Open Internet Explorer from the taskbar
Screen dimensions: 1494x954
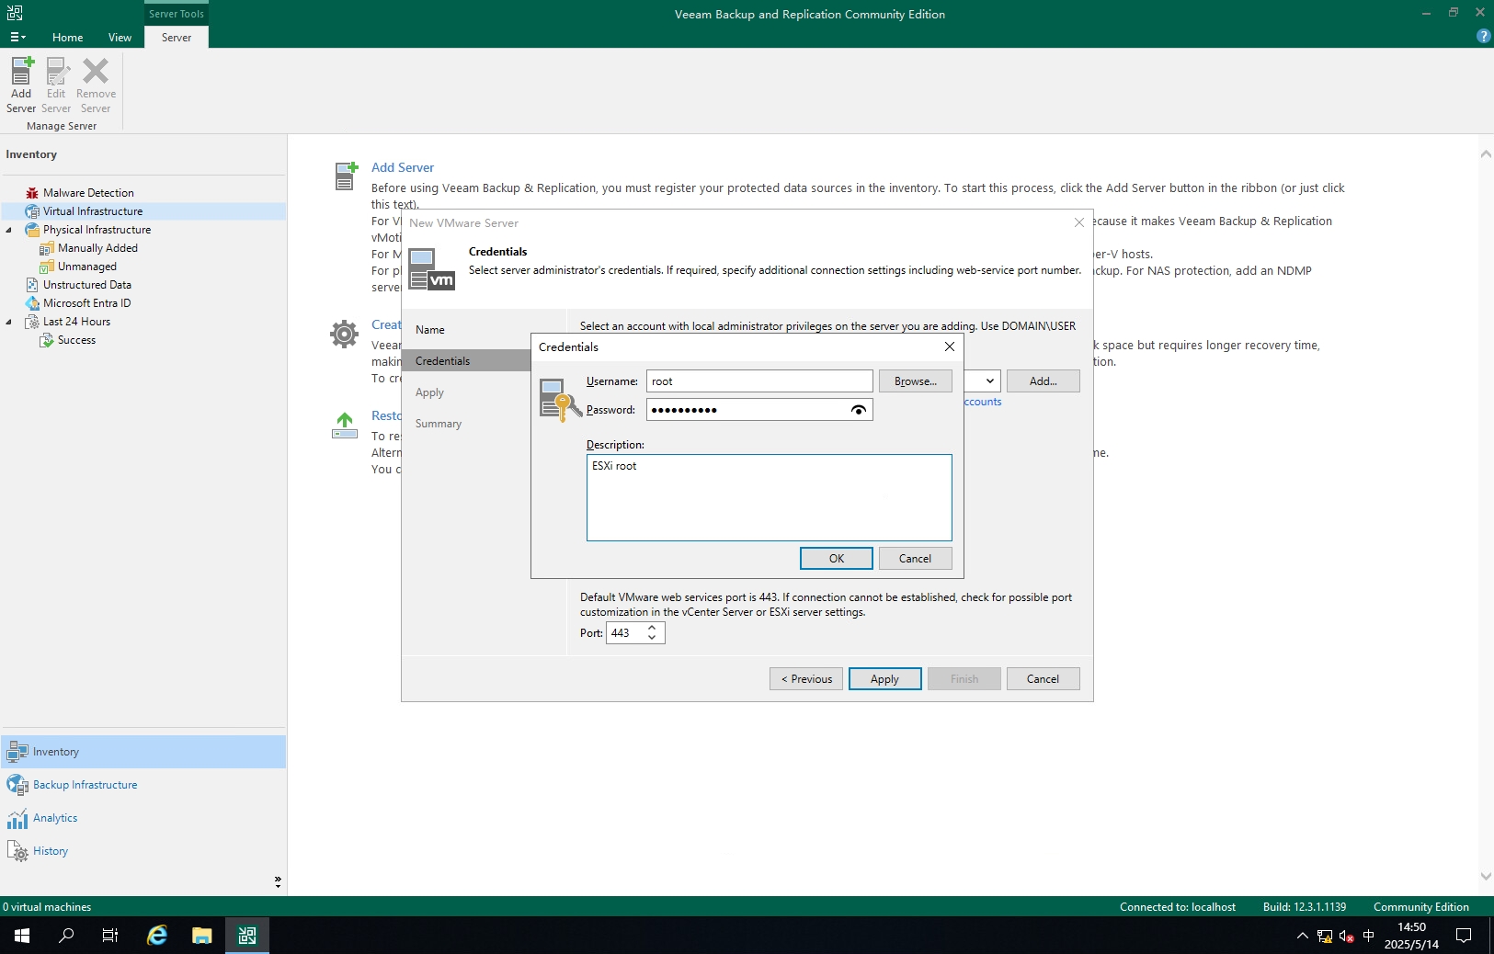click(157, 936)
